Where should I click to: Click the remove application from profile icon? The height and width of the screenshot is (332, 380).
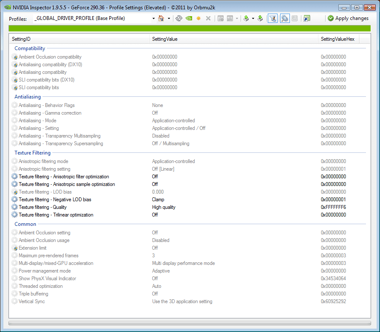[230, 18]
